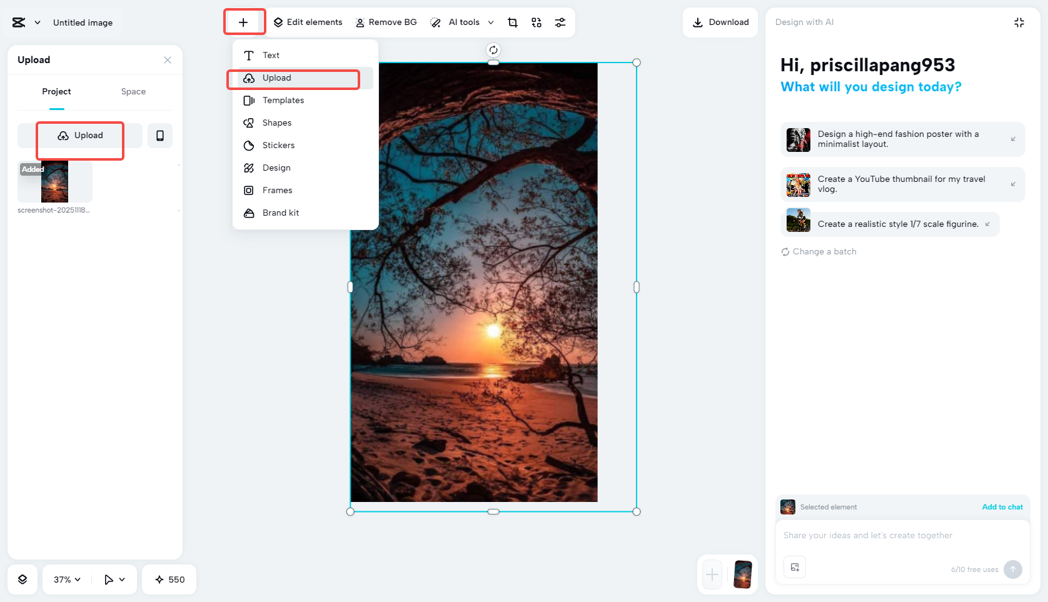Screen dimensions: 1048x602
Task: Collapse the Design with AI panel
Action: click(x=1019, y=22)
